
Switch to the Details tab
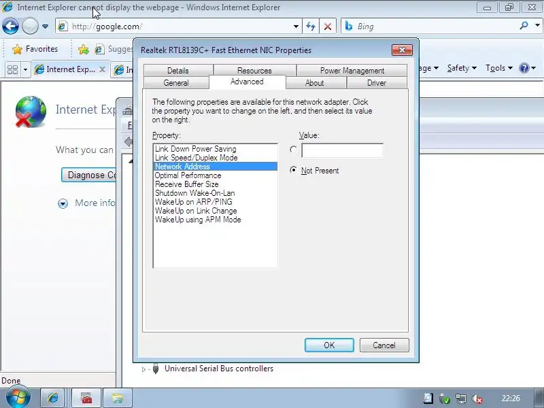tap(178, 71)
